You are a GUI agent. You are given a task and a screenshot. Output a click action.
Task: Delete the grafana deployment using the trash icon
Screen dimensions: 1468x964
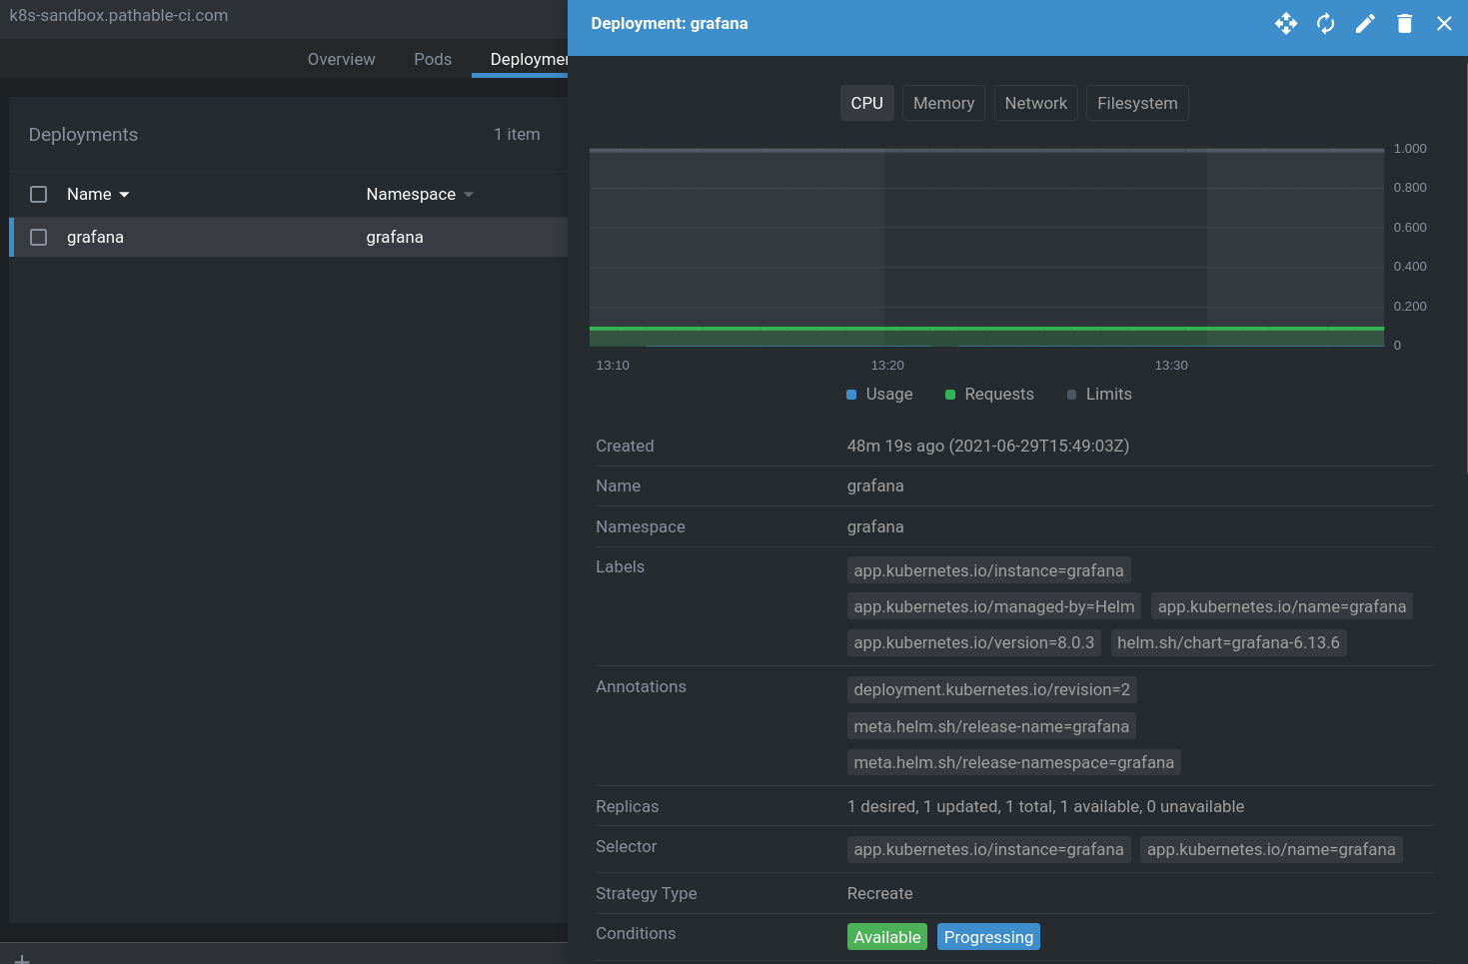pyautogui.click(x=1404, y=23)
